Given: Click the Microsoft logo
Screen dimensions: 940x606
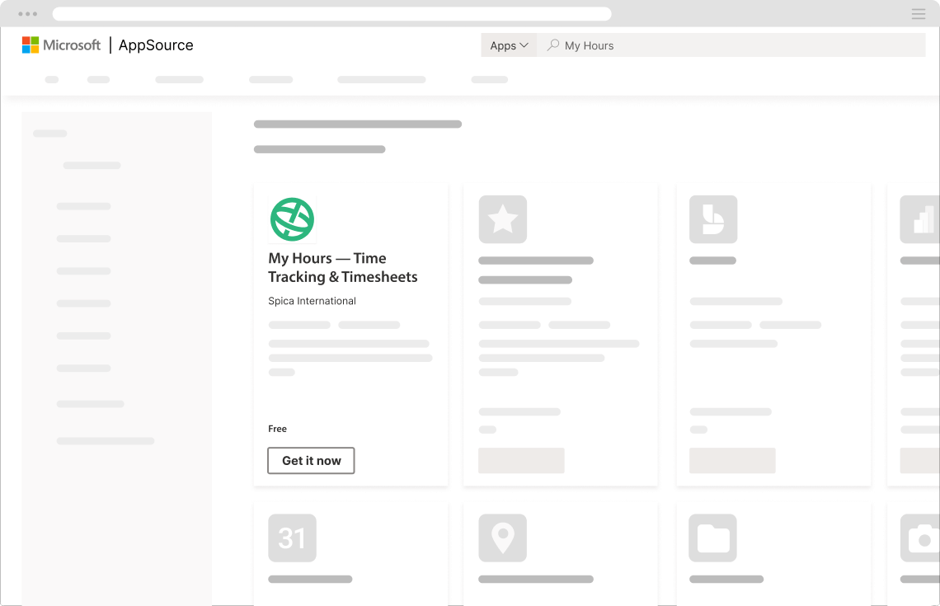Looking at the screenshot, I should coord(61,45).
